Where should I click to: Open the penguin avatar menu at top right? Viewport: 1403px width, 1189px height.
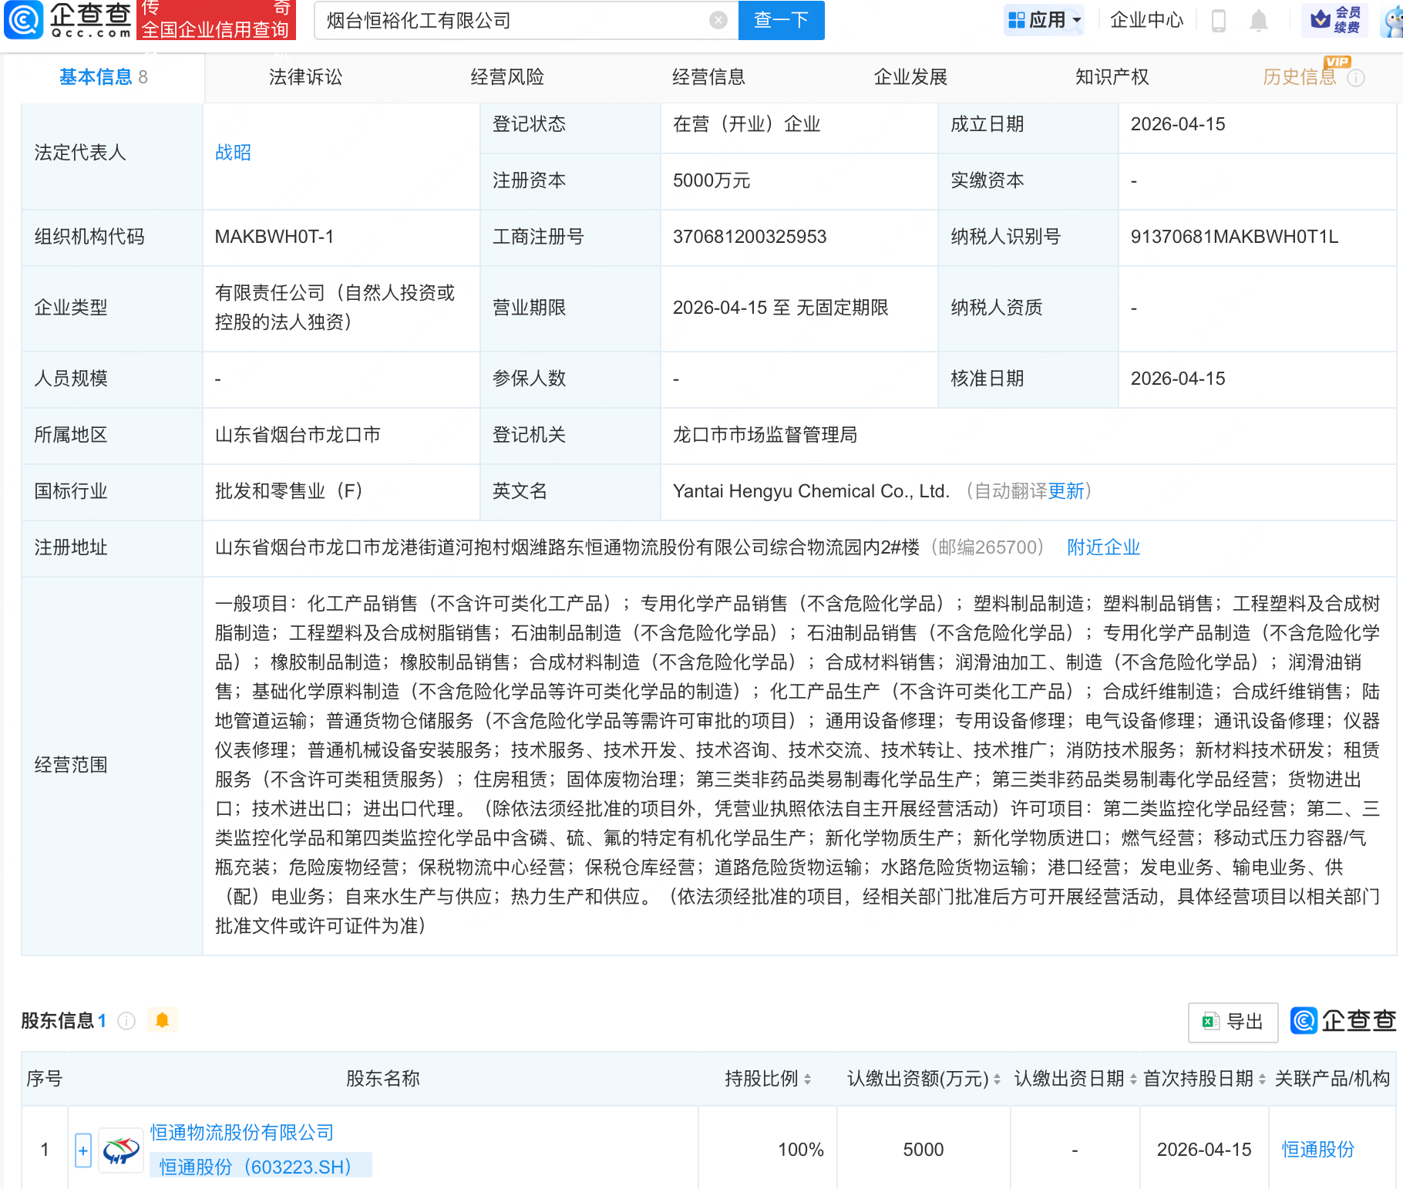pyautogui.click(x=1394, y=21)
